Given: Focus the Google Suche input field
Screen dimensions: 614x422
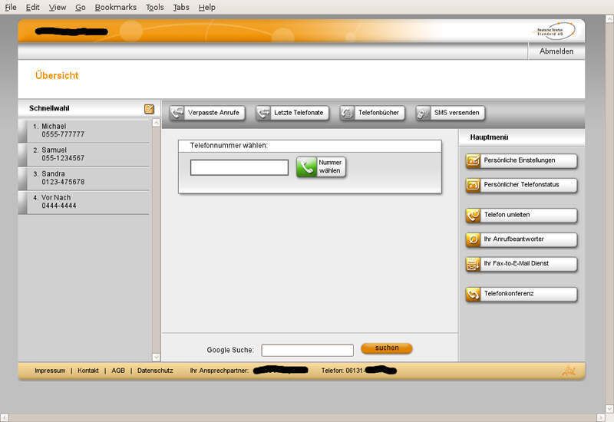Looking at the screenshot, I should pos(308,351).
